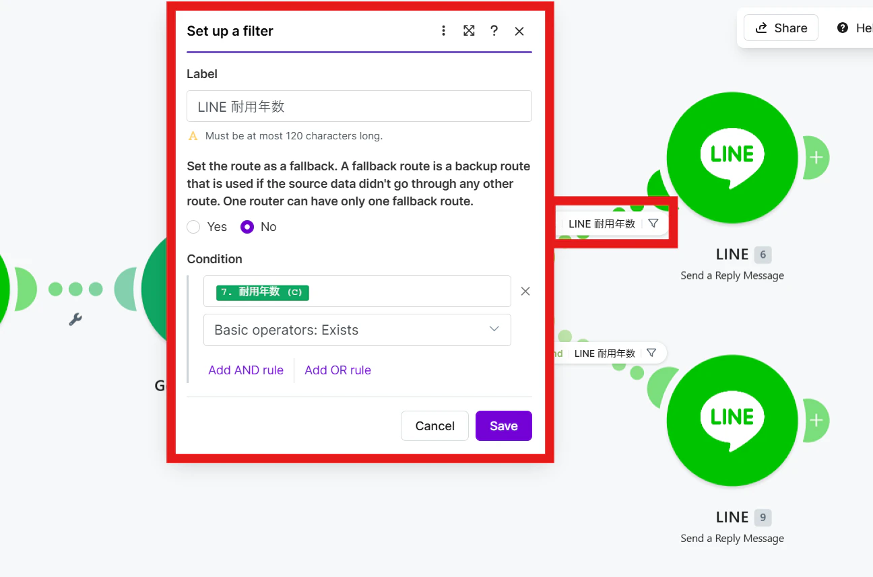Remove the condition with the X icon
Image resolution: width=873 pixels, height=577 pixels.
525,292
